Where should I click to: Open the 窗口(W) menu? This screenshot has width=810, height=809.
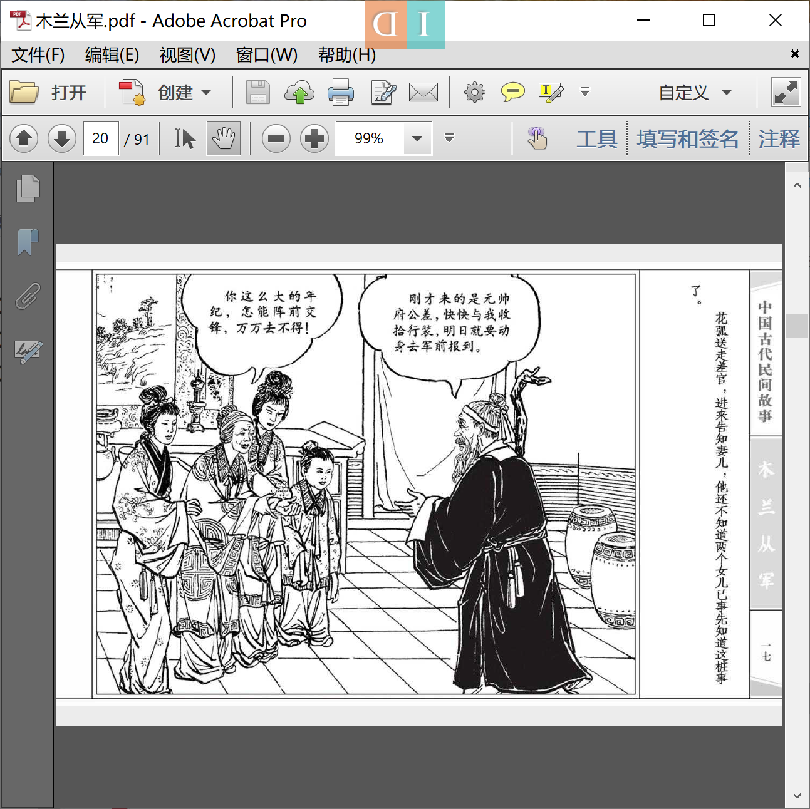(267, 55)
